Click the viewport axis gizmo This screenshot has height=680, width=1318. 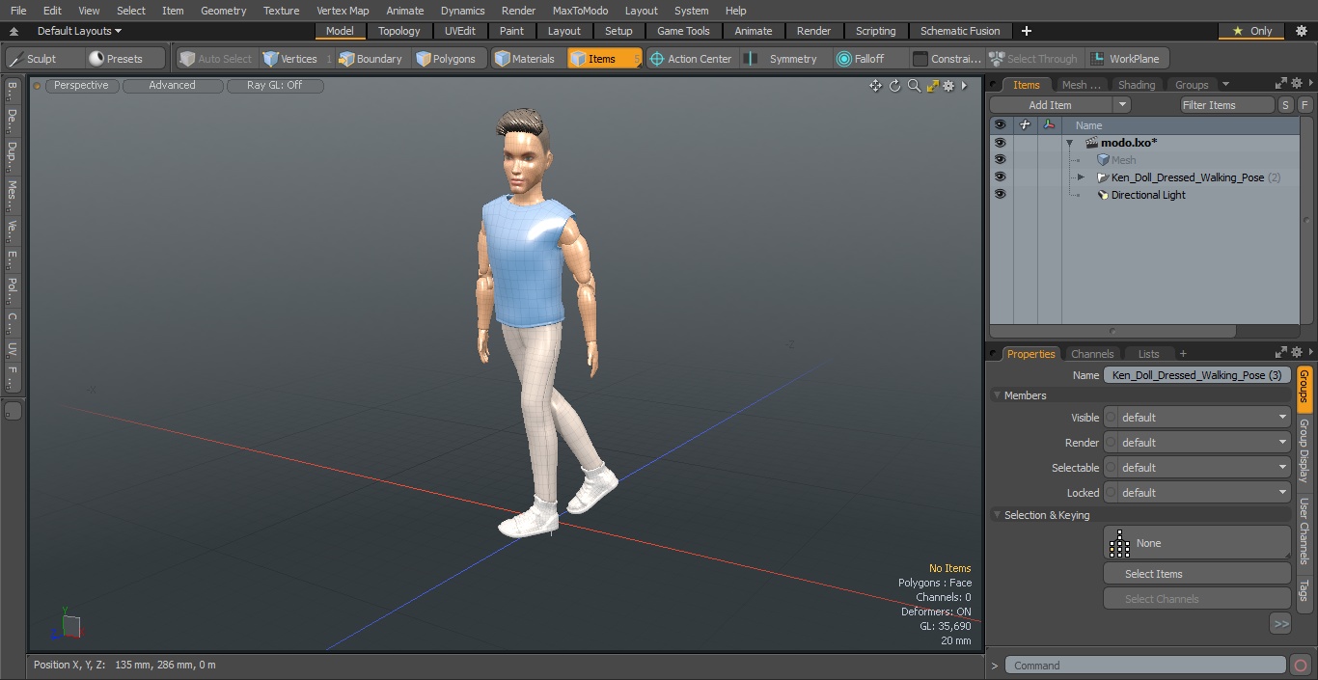(67, 625)
